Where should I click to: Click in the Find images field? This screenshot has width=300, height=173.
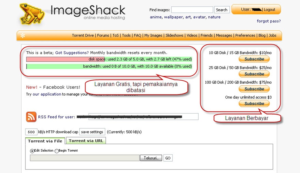click(192, 10)
